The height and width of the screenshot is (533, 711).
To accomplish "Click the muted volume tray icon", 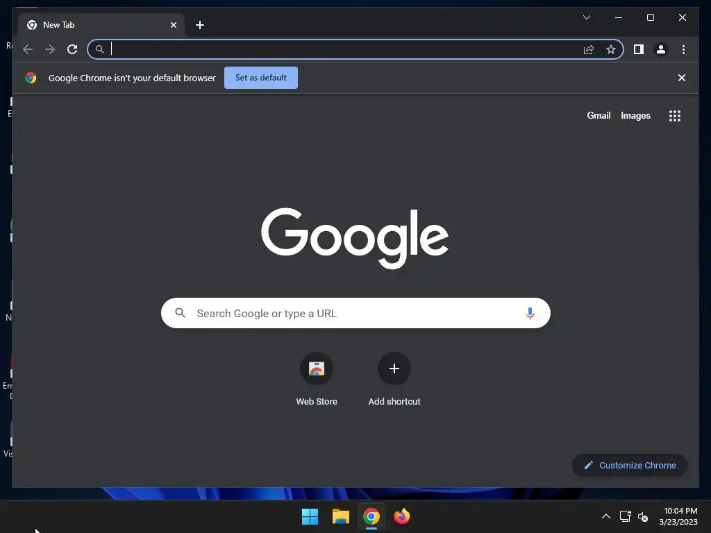I will pyautogui.click(x=643, y=516).
